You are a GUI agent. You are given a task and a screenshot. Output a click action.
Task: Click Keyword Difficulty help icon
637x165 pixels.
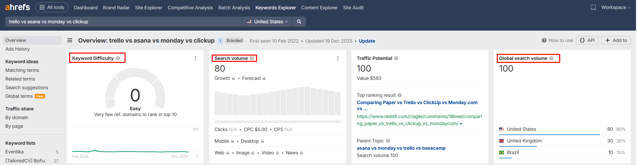click(118, 58)
